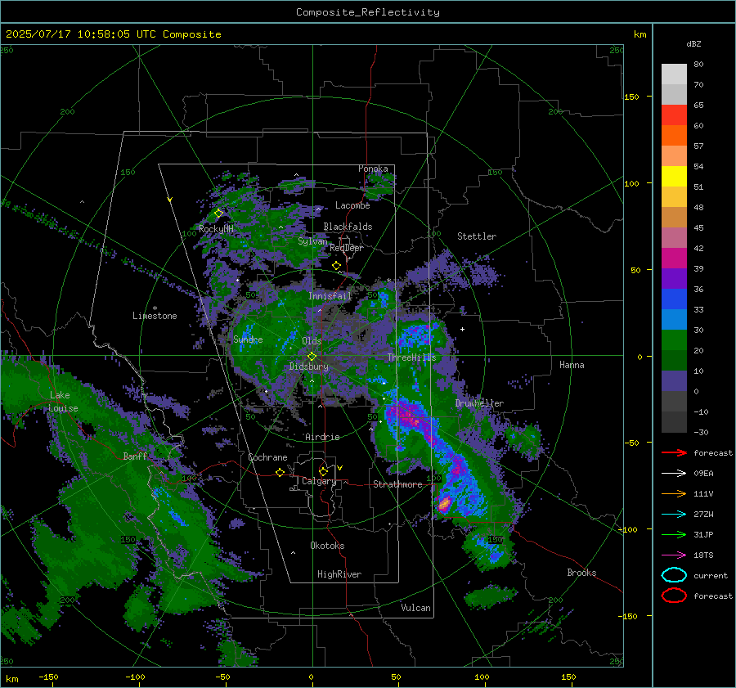Click the Lake Louise label
Image resolution: width=736 pixels, height=688 pixels.
(63, 402)
